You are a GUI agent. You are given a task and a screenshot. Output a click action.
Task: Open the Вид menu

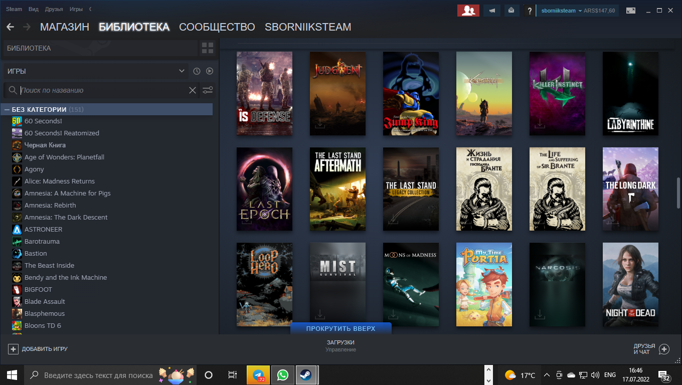[x=34, y=10]
